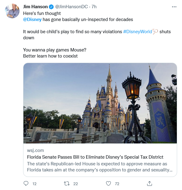This screenshot has width=182, height=190.
Task: Click the retweet count 22
Action: pos(75,184)
